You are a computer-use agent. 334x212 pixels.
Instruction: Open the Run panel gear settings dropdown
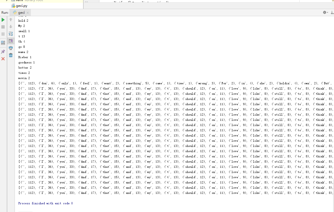coord(325,12)
